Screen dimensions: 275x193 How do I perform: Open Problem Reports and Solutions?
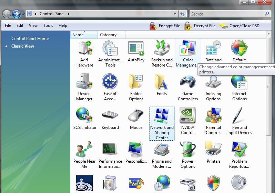(x=239, y=155)
